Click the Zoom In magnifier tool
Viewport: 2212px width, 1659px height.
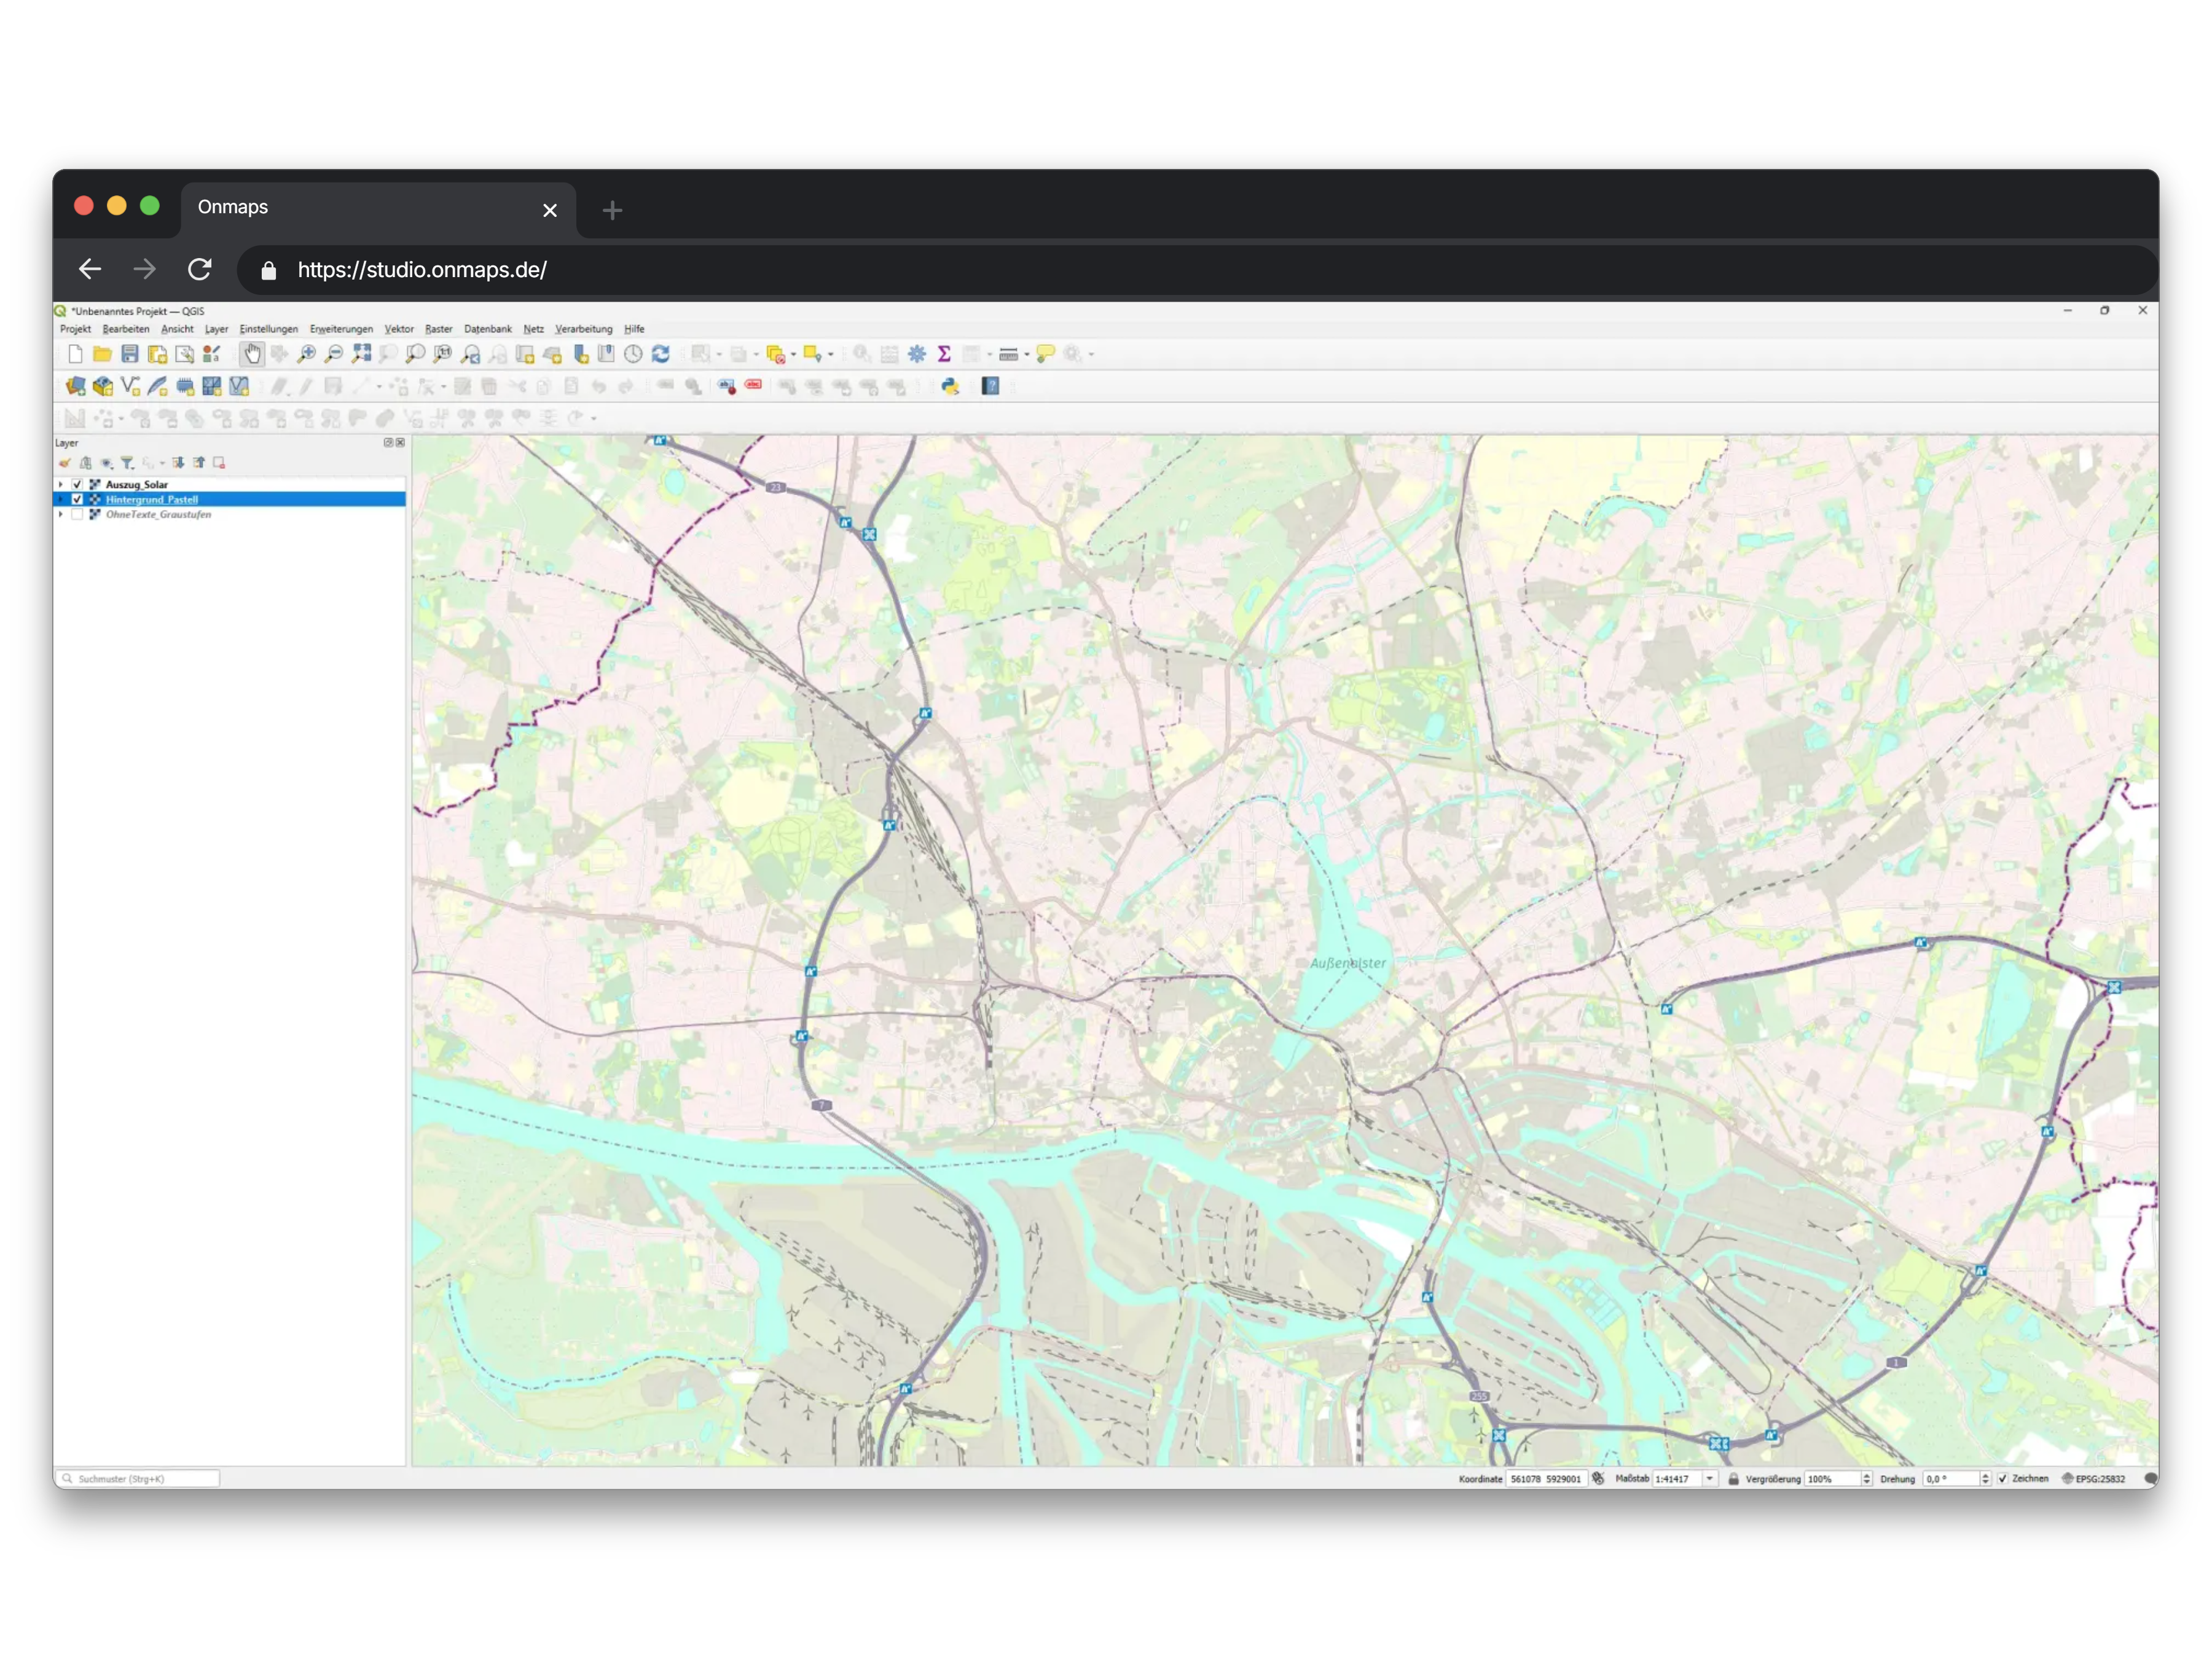307,354
